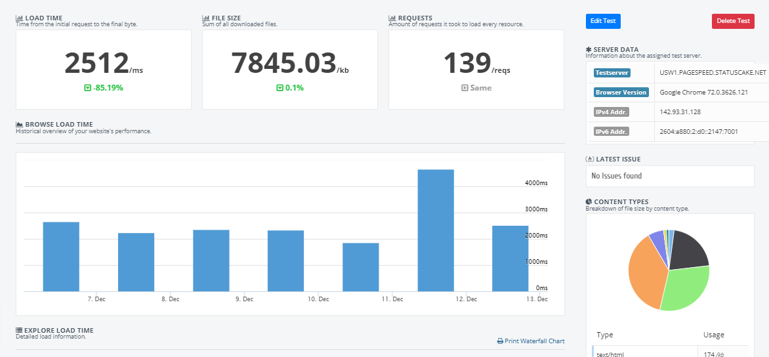Click the Usage column header in table
The image size is (769, 357).
[713, 335]
